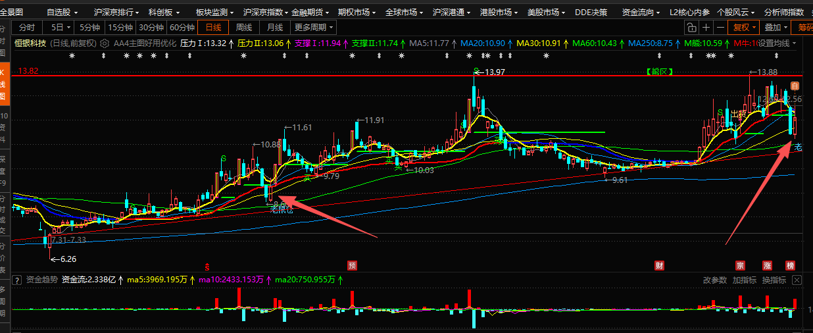Click MA60:10.43 legend value
Image resolution: width=813 pixels, height=333 pixels.
pyautogui.click(x=595, y=43)
